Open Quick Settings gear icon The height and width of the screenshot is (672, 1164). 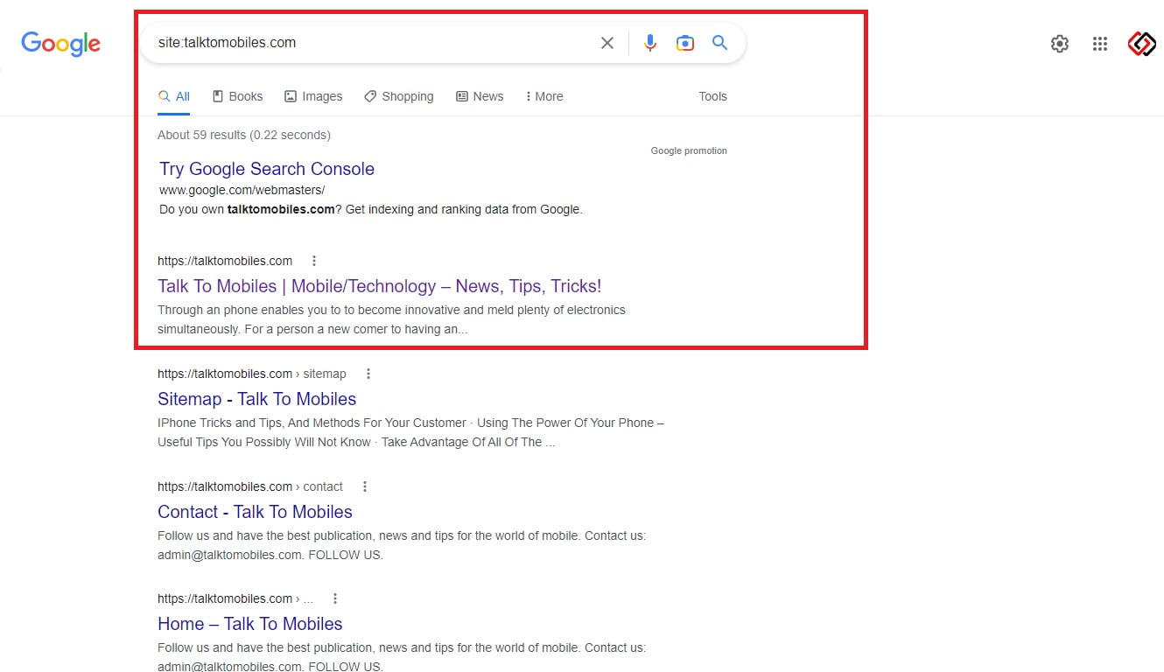coord(1060,44)
